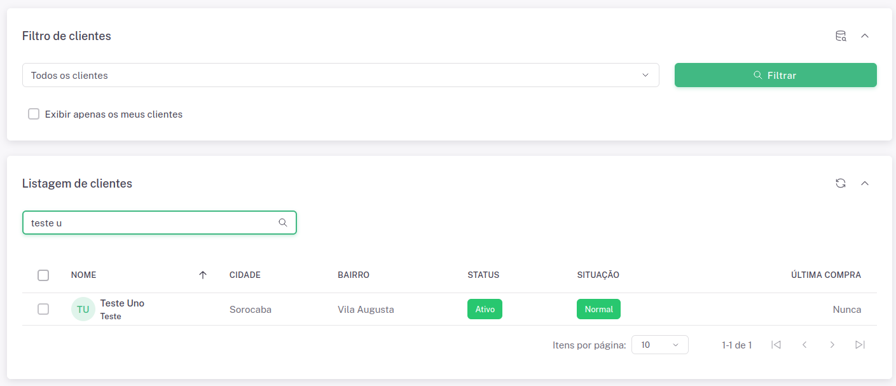Open the Todos os clientes dropdown
The width and height of the screenshot is (896, 386).
(340, 75)
